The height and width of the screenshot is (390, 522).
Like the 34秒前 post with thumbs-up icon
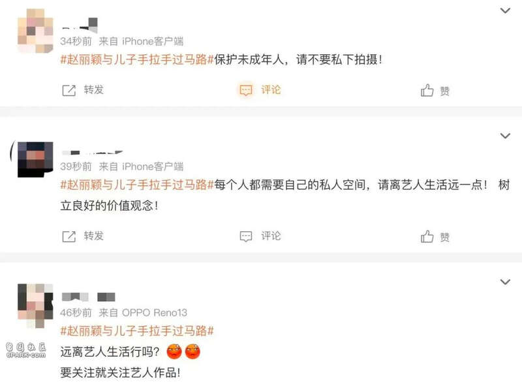427,90
